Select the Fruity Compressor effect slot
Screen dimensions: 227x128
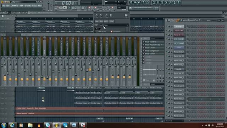pos(154,51)
